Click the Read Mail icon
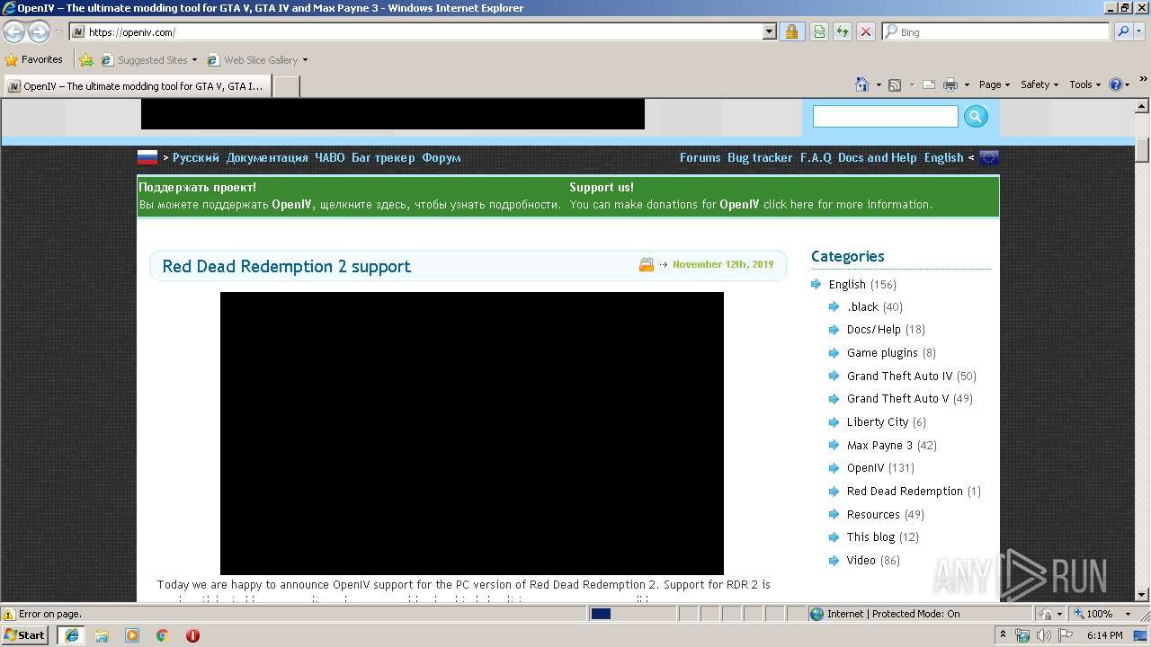 click(x=928, y=84)
